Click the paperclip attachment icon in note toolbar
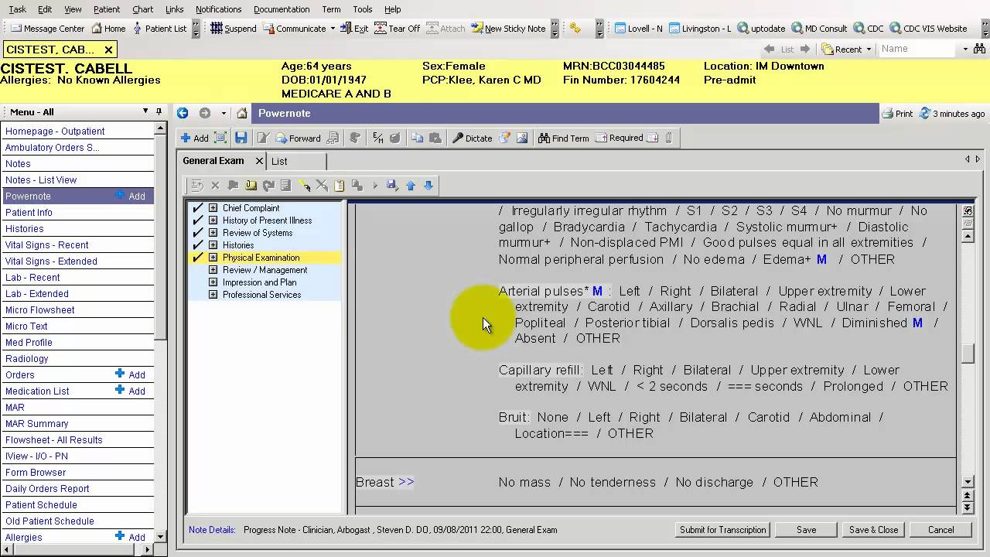 (x=669, y=138)
